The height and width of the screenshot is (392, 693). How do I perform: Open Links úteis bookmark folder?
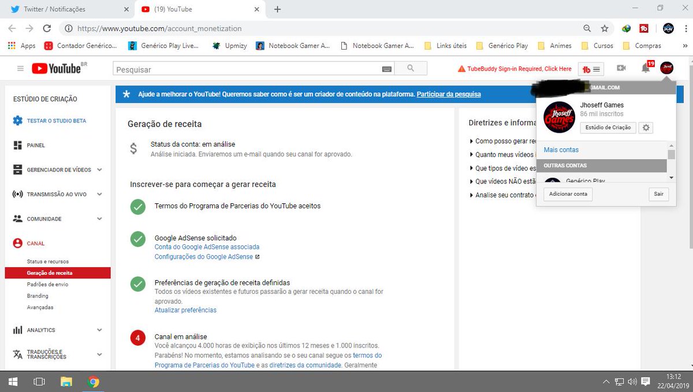445,46
